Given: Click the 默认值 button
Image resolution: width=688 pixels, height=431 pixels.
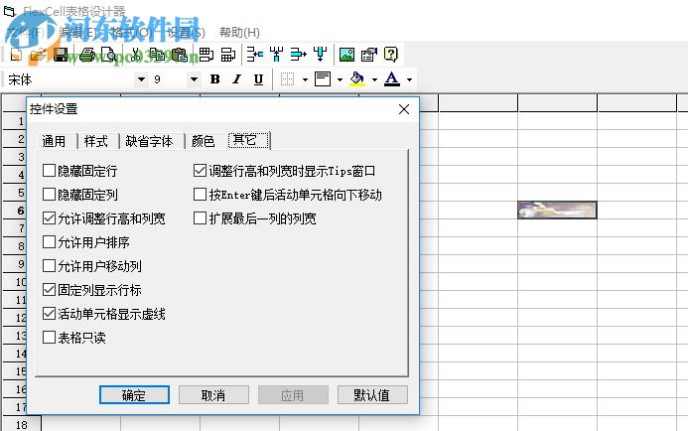Looking at the screenshot, I should (x=372, y=395).
